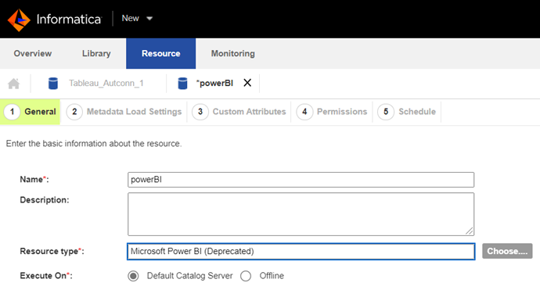Go to step 4 Permissions
This screenshot has width=540, height=290.
coord(332,112)
